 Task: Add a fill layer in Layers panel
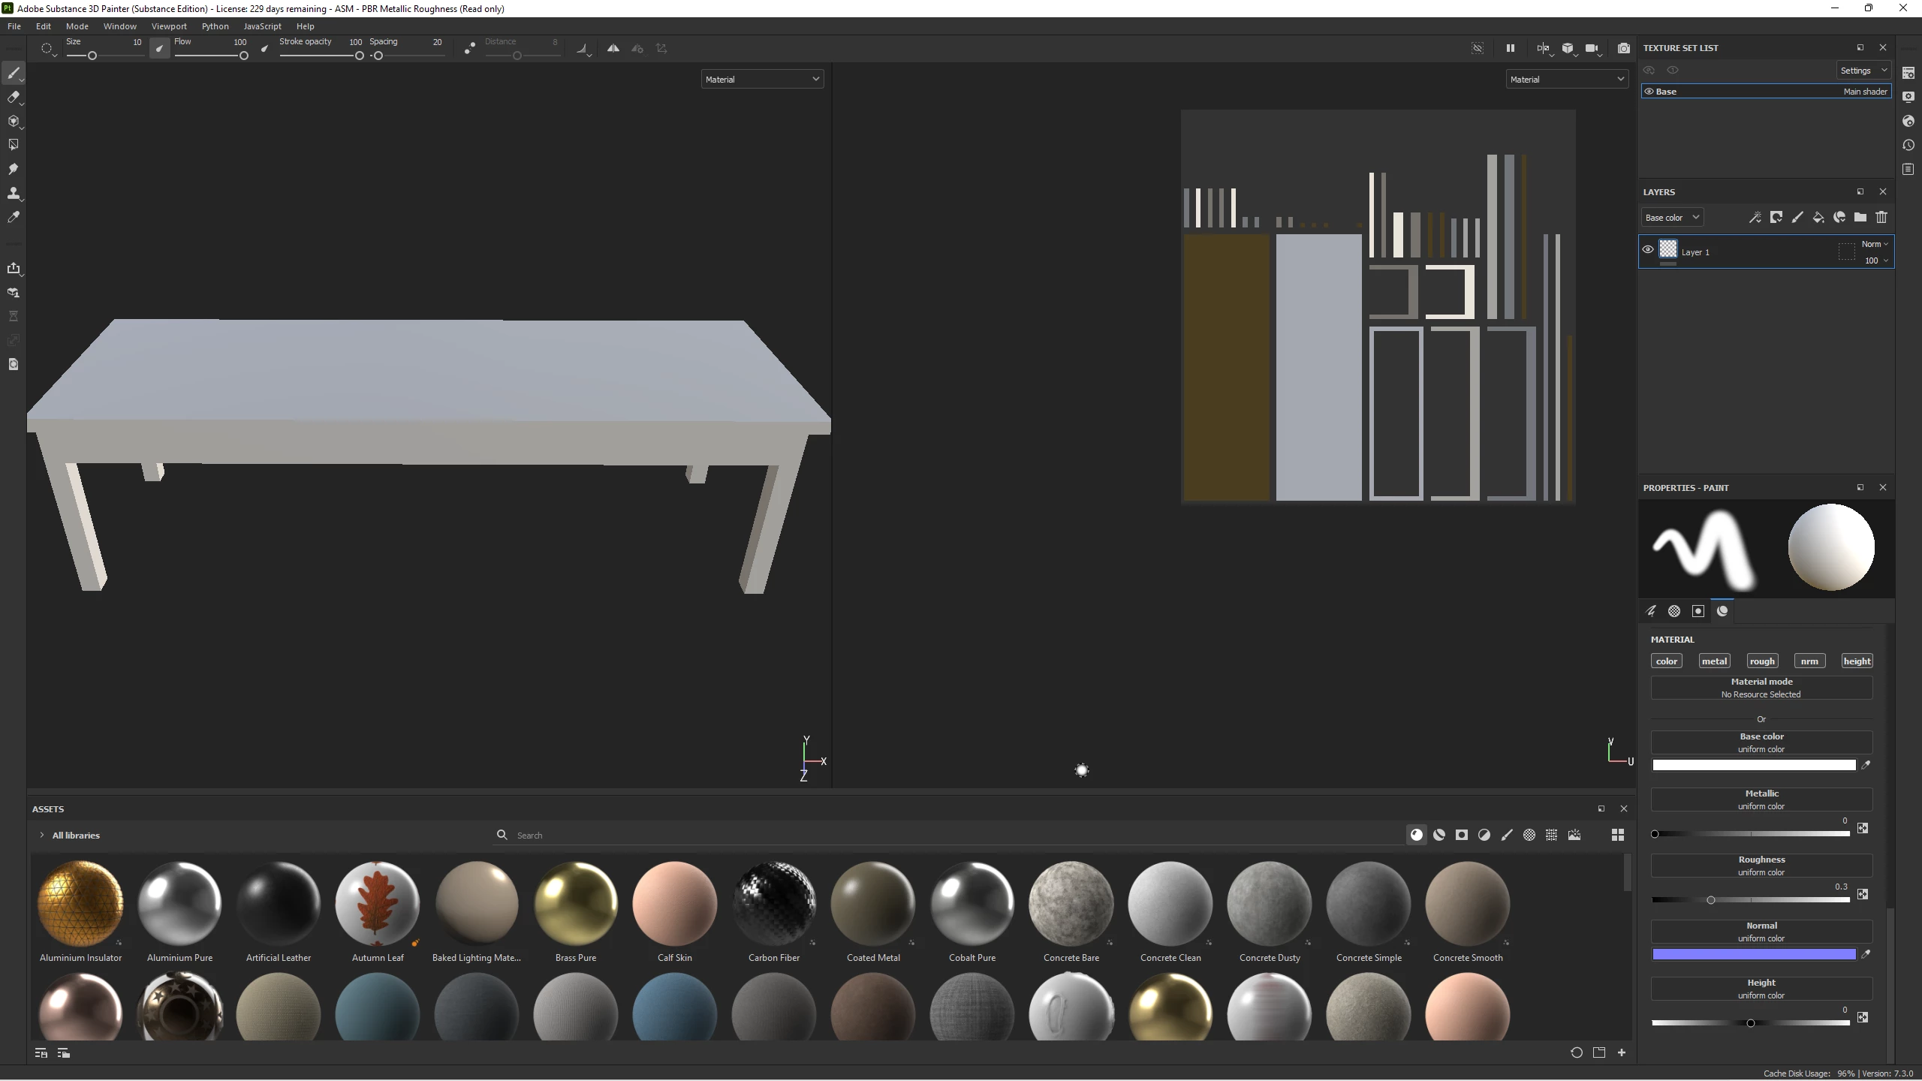point(1818,218)
